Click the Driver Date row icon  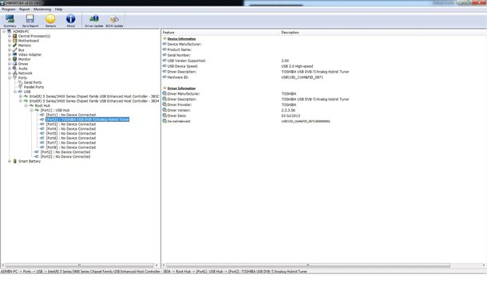164,116
